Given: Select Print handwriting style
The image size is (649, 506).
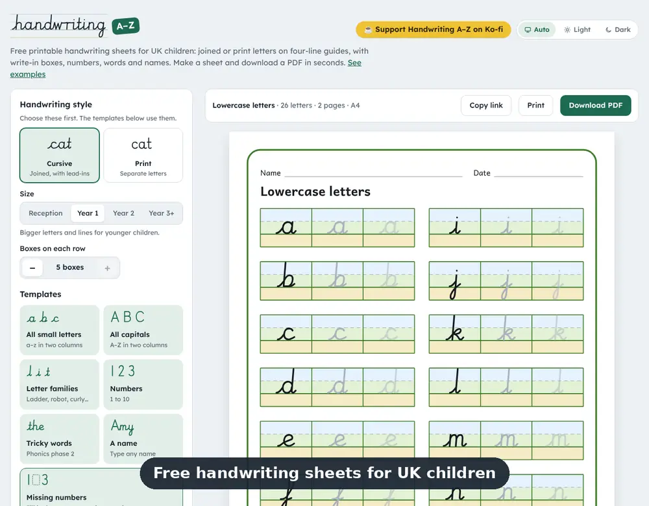Looking at the screenshot, I should click(x=143, y=155).
